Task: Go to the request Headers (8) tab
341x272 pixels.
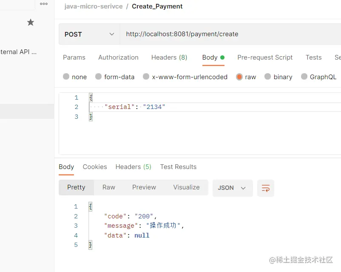Action: coord(169,57)
